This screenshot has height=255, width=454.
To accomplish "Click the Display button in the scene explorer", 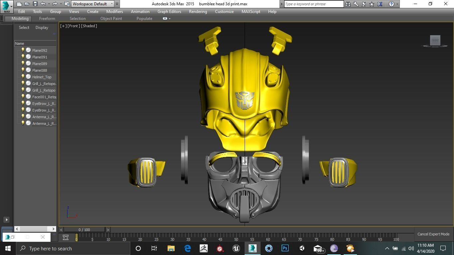I will click(42, 28).
